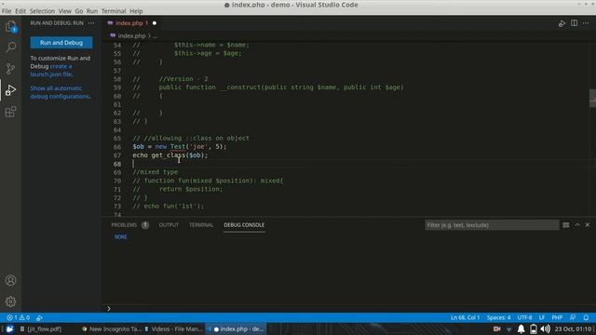The image size is (596, 335).
Task: Click the taskbar clock 23 Oct
Action: (573, 329)
